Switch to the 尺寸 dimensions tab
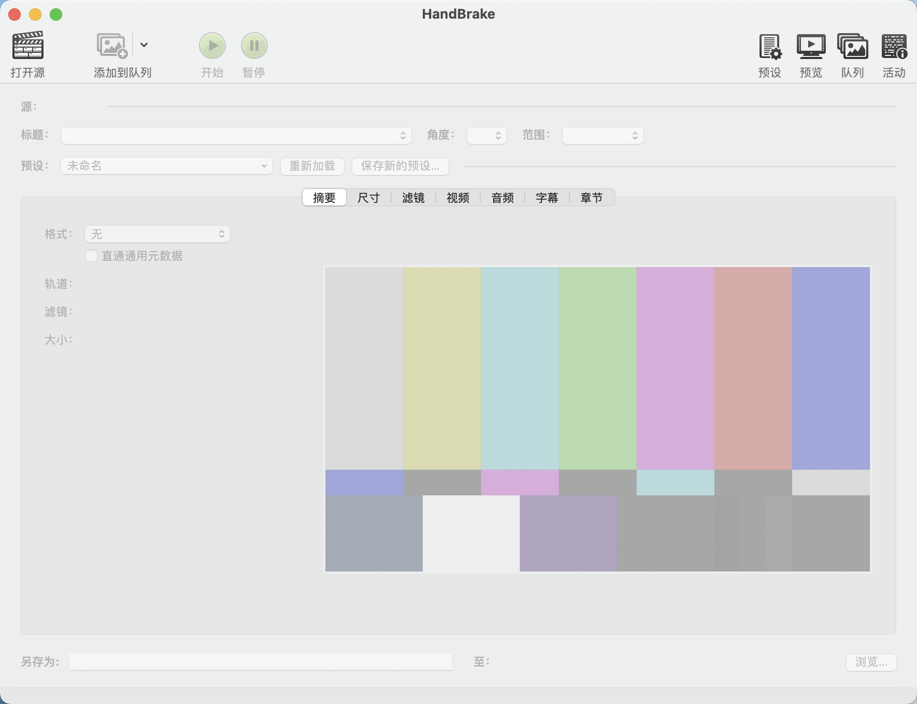Viewport: 917px width, 704px height. coord(369,198)
